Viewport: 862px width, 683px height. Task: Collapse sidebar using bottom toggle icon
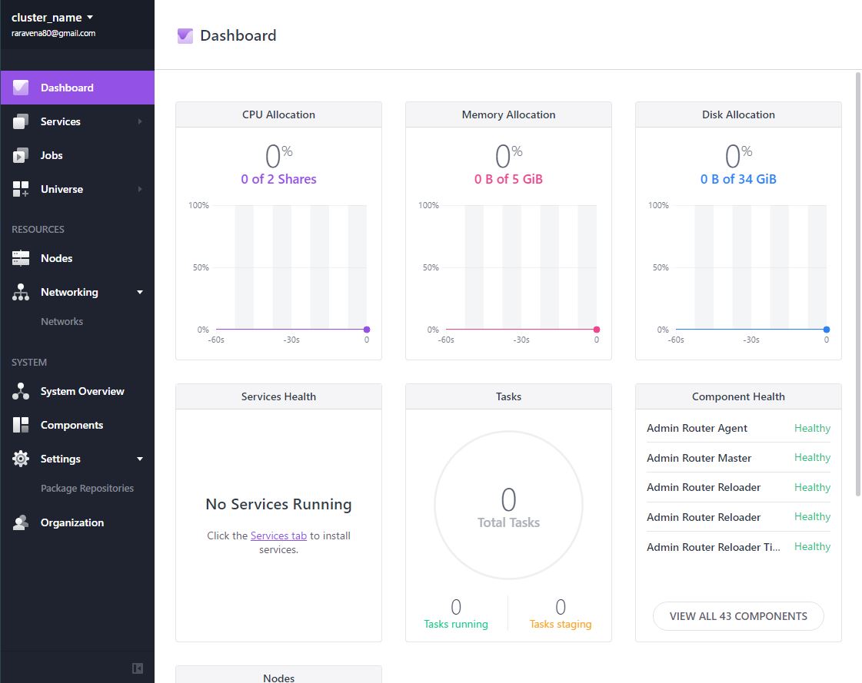pos(138,668)
